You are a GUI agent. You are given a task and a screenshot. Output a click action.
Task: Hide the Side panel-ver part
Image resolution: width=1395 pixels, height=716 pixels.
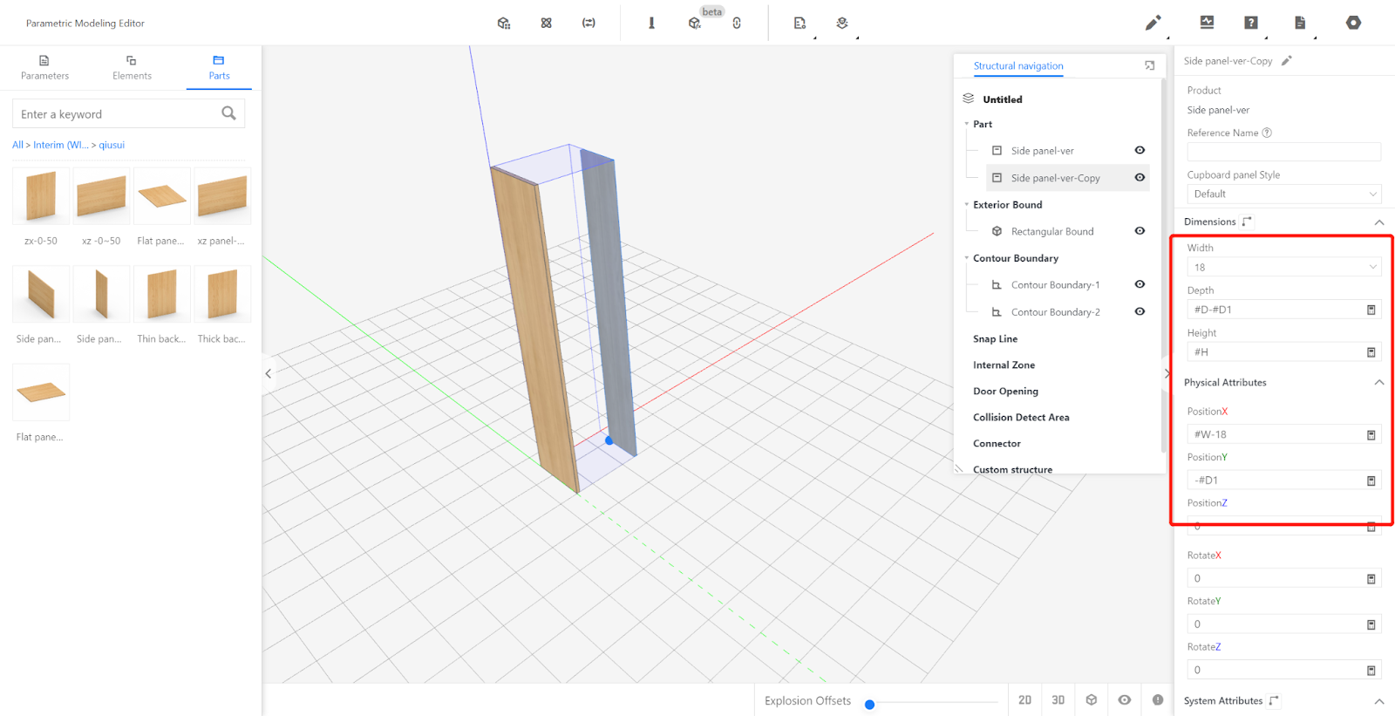(1140, 150)
